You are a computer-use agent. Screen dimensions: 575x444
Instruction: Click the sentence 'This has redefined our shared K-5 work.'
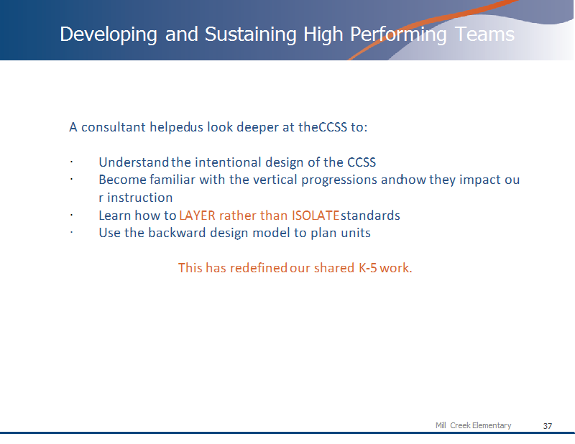(x=295, y=268)
